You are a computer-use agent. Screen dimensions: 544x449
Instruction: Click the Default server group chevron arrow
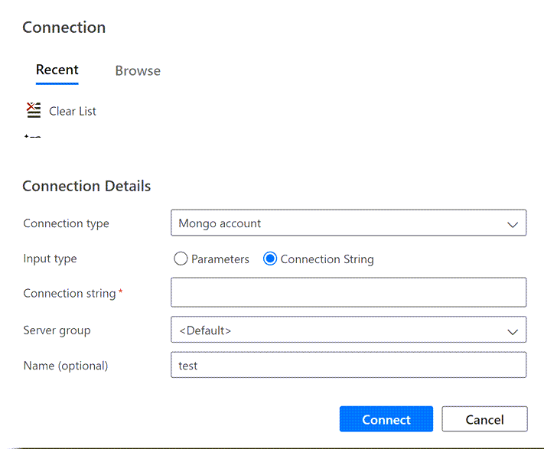[x=513, y=331]
